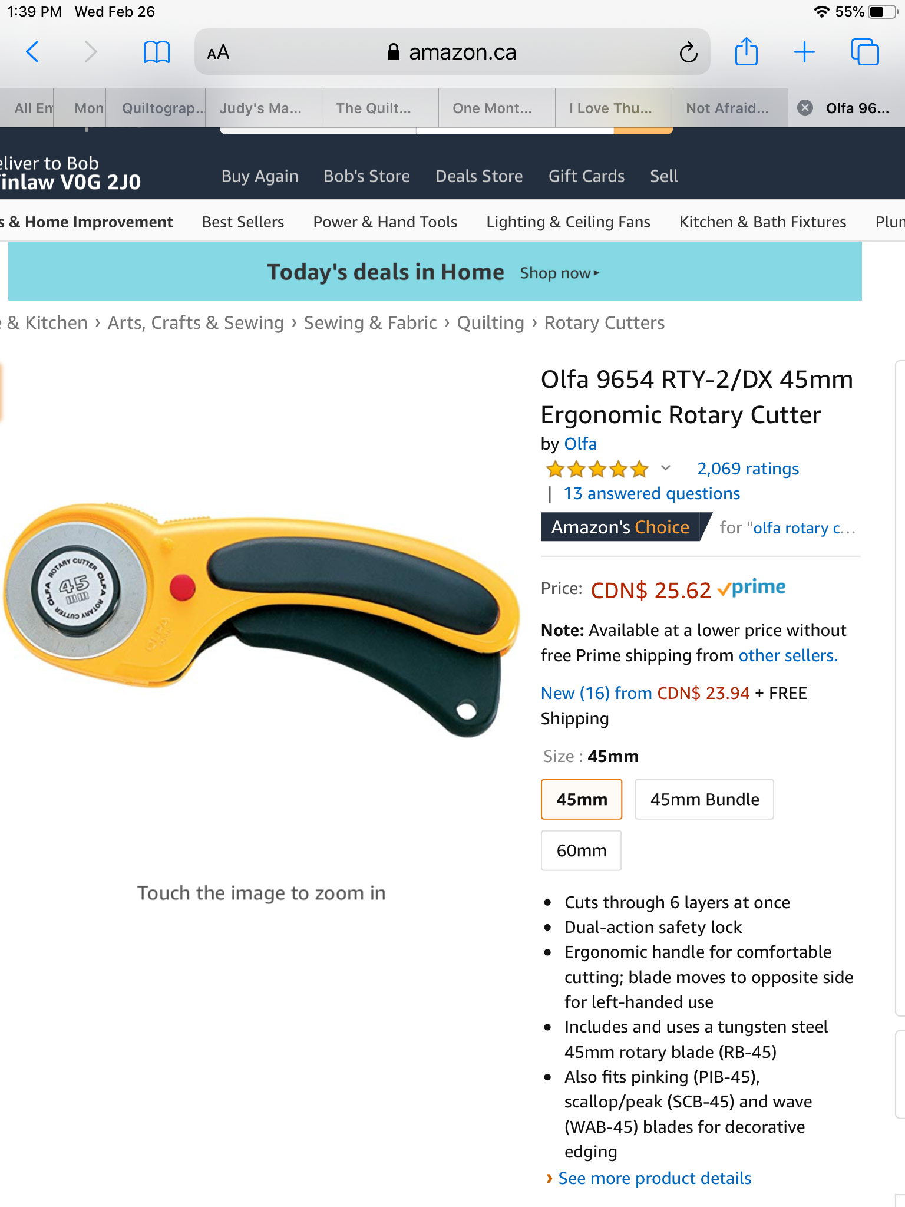Open the bookmarks book icon
The width and height of the screenshot is (905, 1207).
click(x=156, y=52)
